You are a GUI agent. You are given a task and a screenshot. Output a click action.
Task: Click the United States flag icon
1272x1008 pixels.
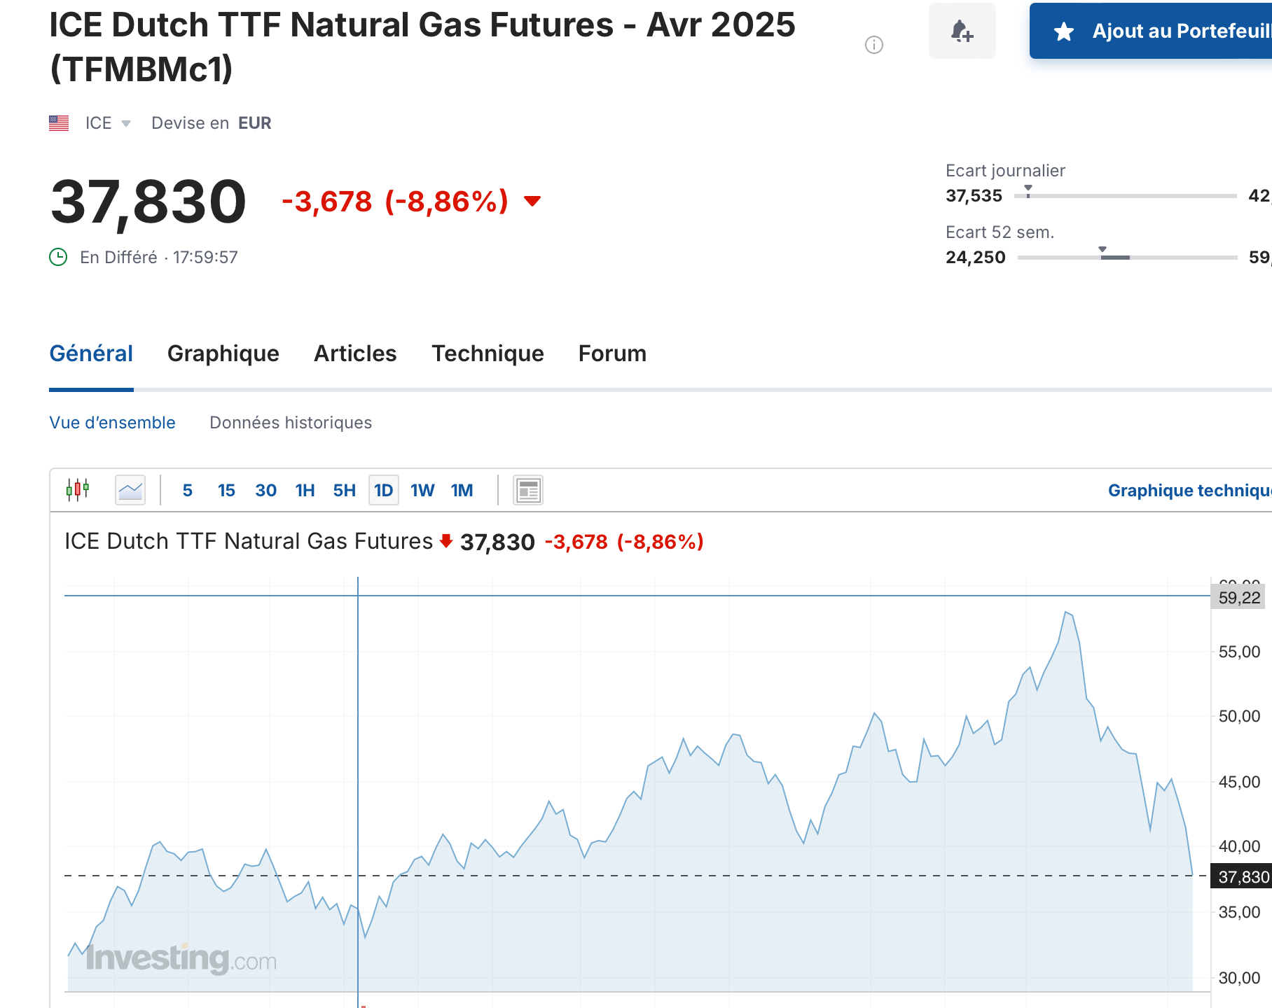click(59, 123)
